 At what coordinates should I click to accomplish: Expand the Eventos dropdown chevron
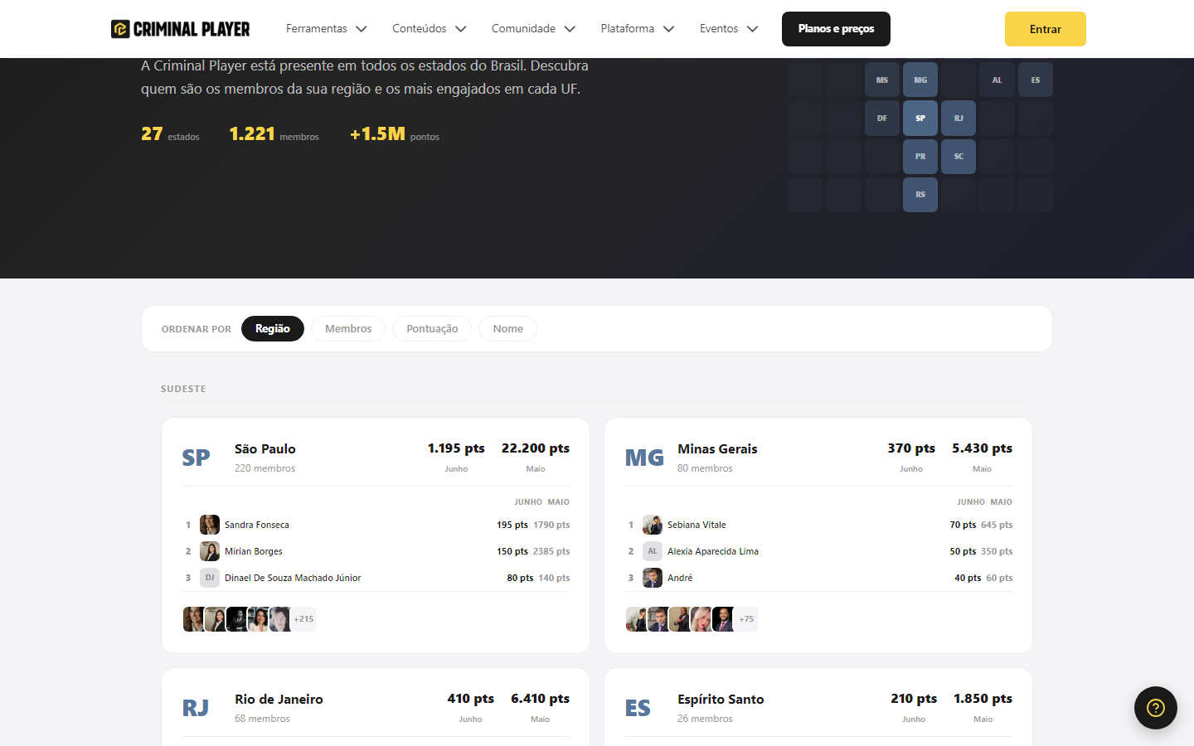click(752, 29)
